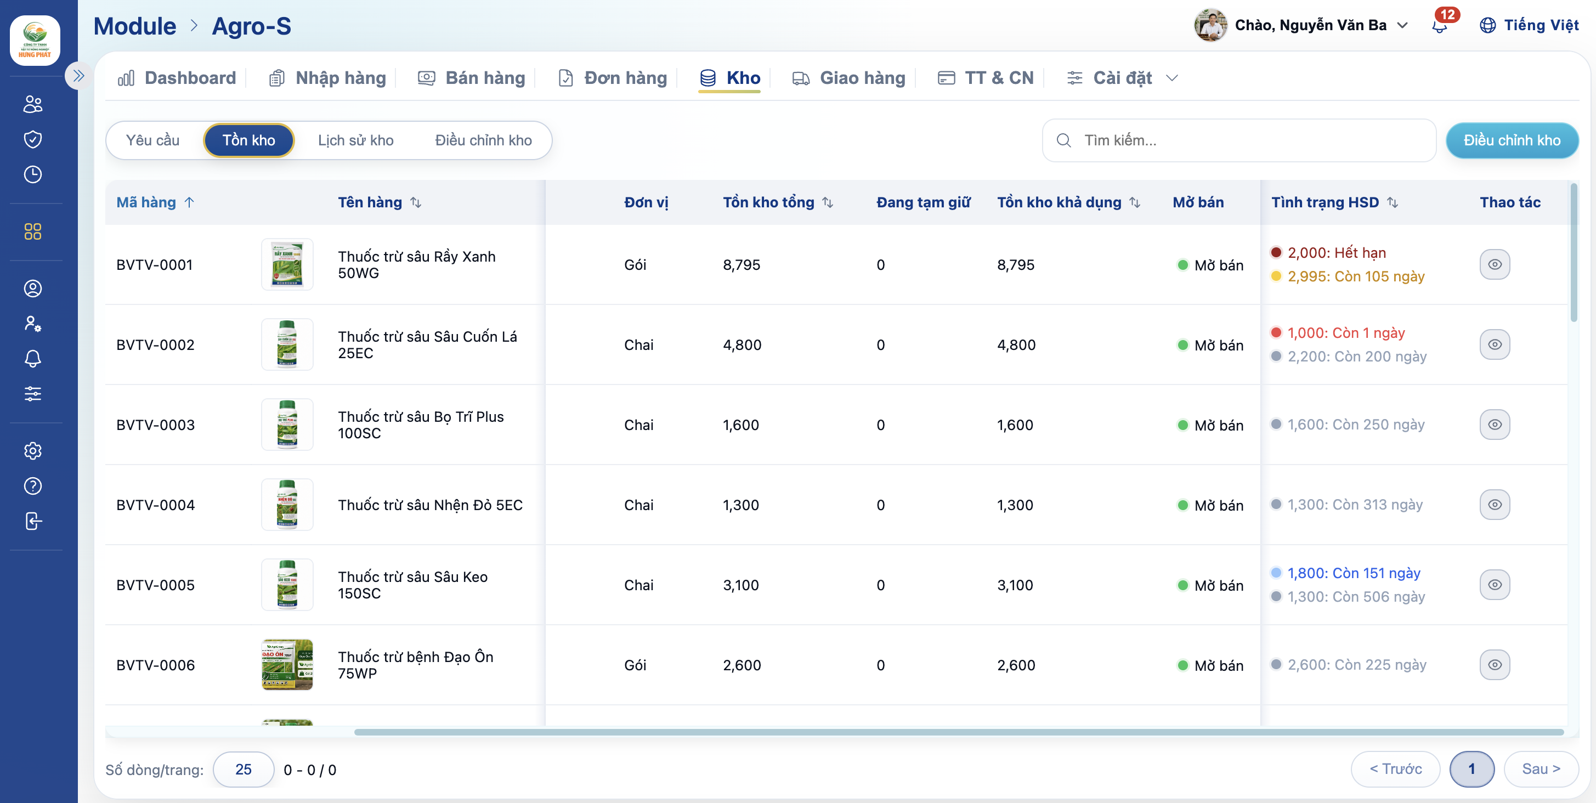Click the user avatar photo
Image resolution: width=1596 pixels, height=803 pixels.
click(x=1210, y=25)
